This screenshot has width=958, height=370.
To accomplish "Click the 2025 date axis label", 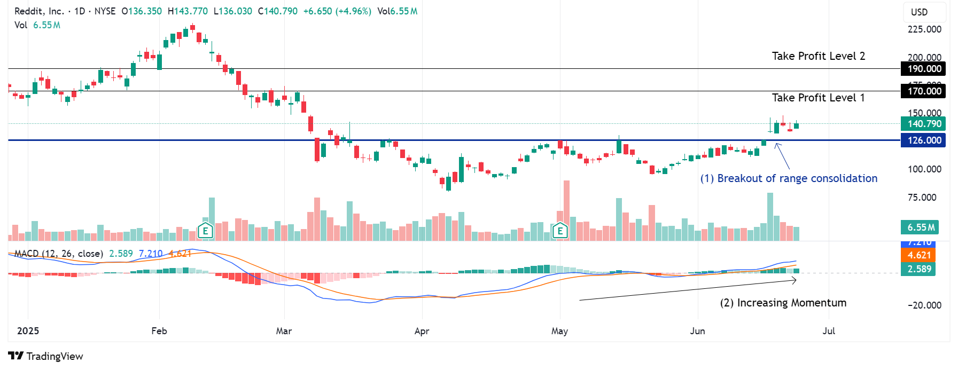I will tap(28, 331).
